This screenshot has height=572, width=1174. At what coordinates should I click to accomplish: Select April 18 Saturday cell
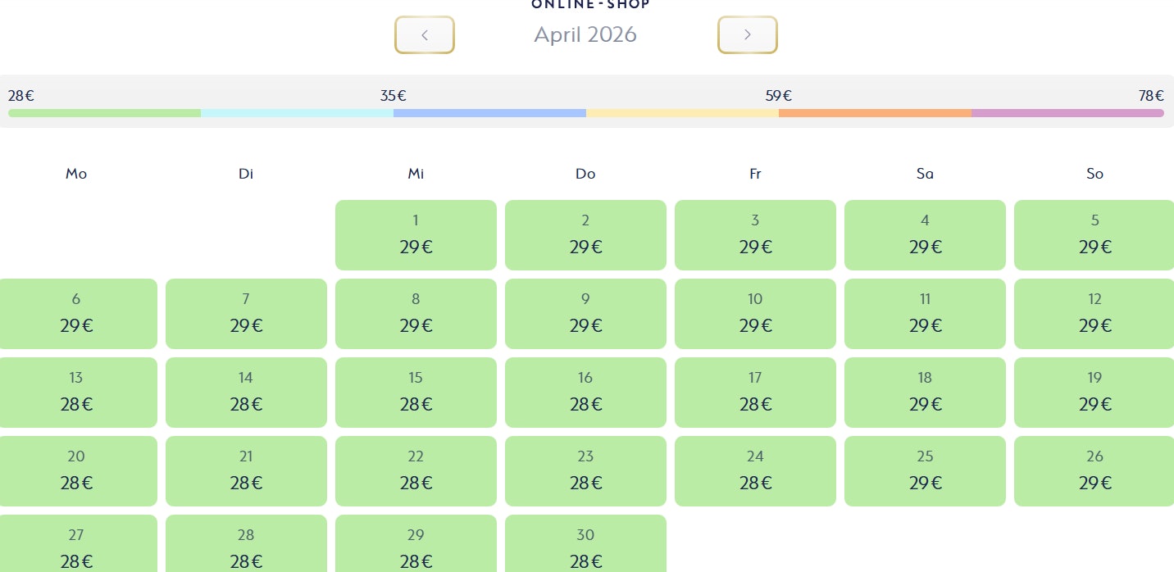point(925,393)
